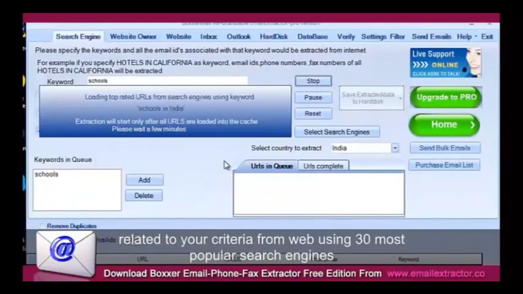Toggle the Remove Duplicates checkbox

[x=42, y=226]
